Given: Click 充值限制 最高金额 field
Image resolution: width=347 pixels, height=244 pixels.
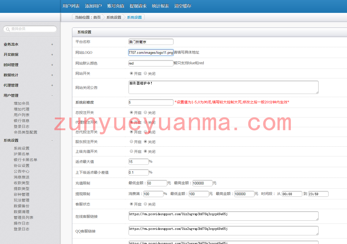Looking at the screenshot, I should (x=203, y=183).
